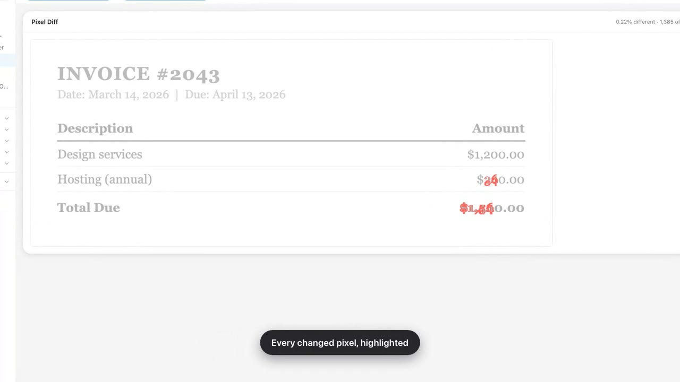680x382 pixels.
Task: Click the left blue tab bar at top
Action: point(68,1)
